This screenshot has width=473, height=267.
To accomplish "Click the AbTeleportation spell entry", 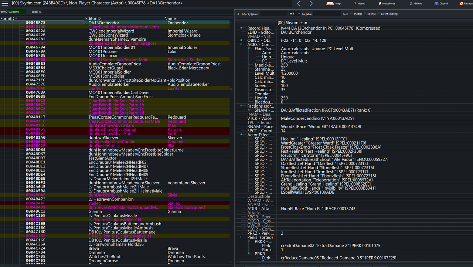I will (x=327, y=180).
